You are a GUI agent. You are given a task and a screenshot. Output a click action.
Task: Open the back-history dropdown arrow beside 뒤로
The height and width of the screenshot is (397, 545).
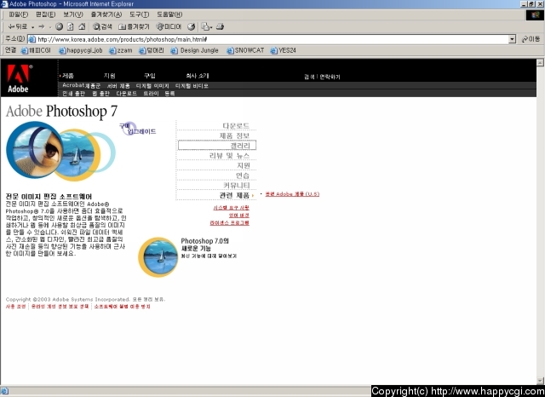pos(32,26)
